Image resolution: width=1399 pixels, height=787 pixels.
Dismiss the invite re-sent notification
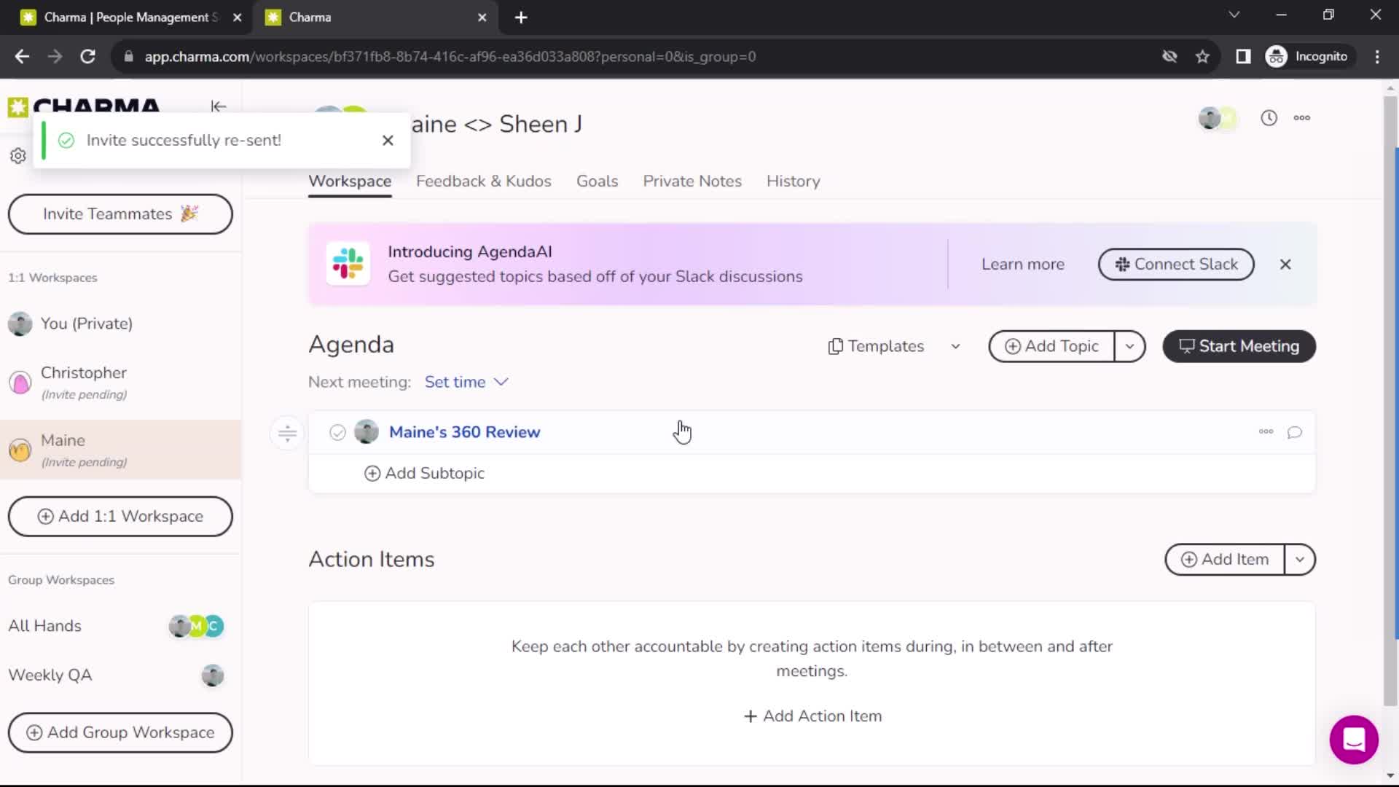pos(390,141)
